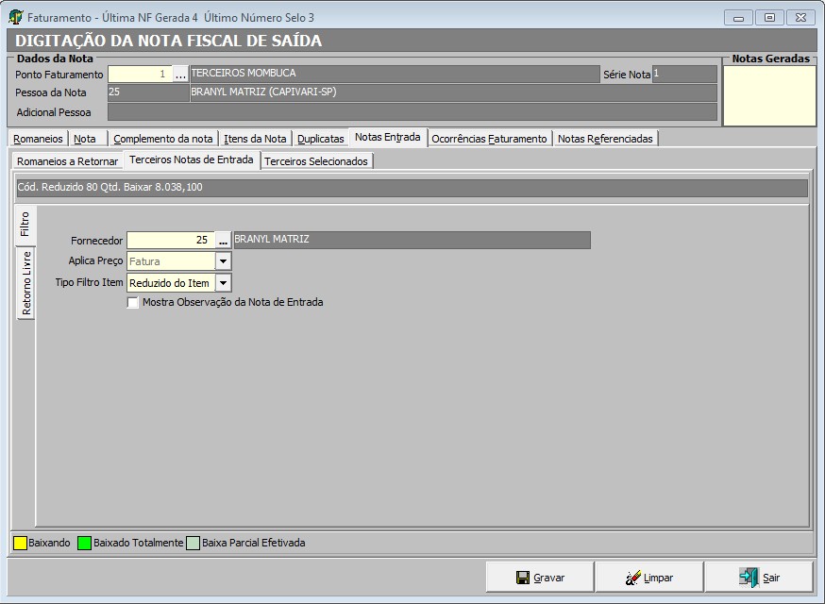Open the Terceiros Selecionados sub-tab
The width and height of the screenshot is (825, 604).
click(x=316, y=161)
